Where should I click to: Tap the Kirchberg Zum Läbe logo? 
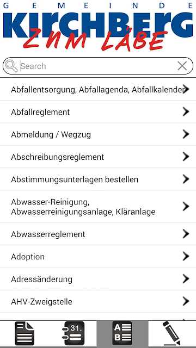98,27
